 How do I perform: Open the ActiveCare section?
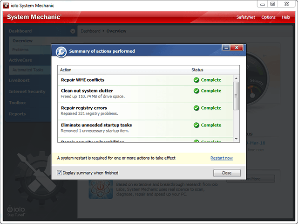[x=20, y=60]
